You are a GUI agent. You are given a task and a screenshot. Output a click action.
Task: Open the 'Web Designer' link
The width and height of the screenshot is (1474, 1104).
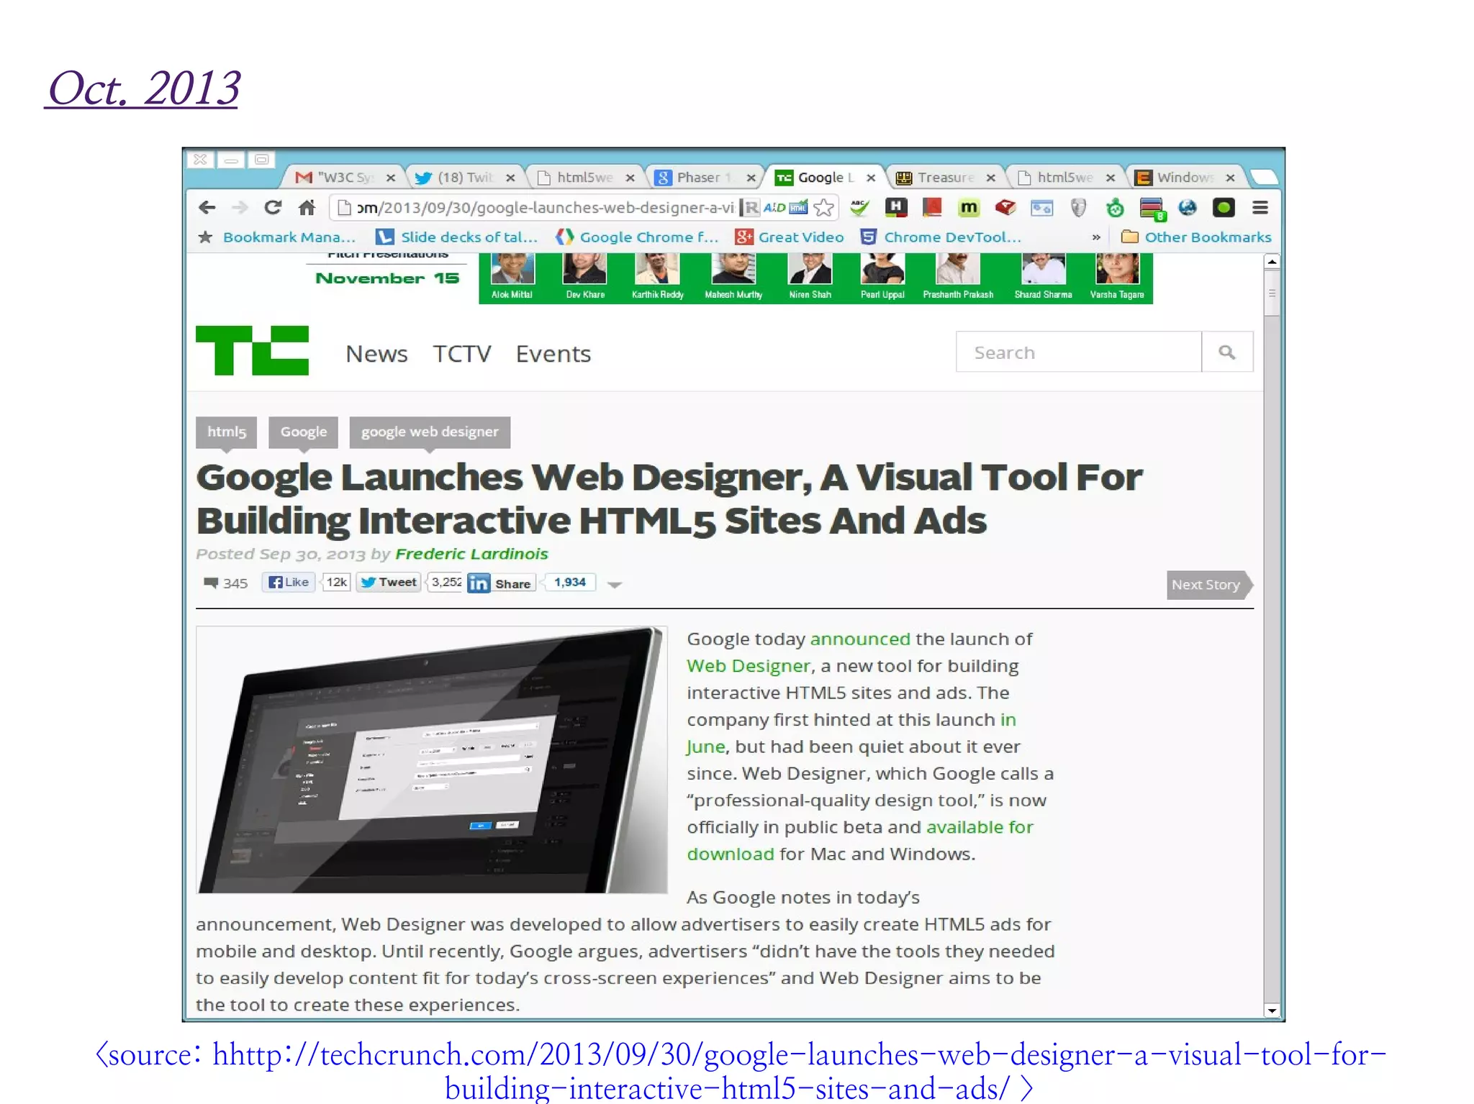coord(749,666)
